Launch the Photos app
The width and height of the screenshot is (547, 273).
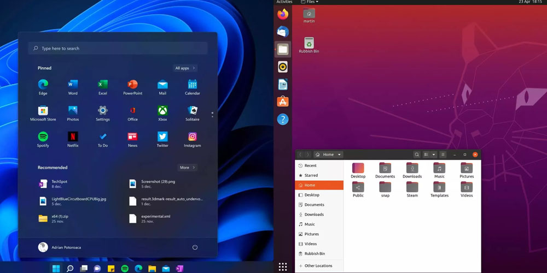pyautogui.click(x=73, y=113)
